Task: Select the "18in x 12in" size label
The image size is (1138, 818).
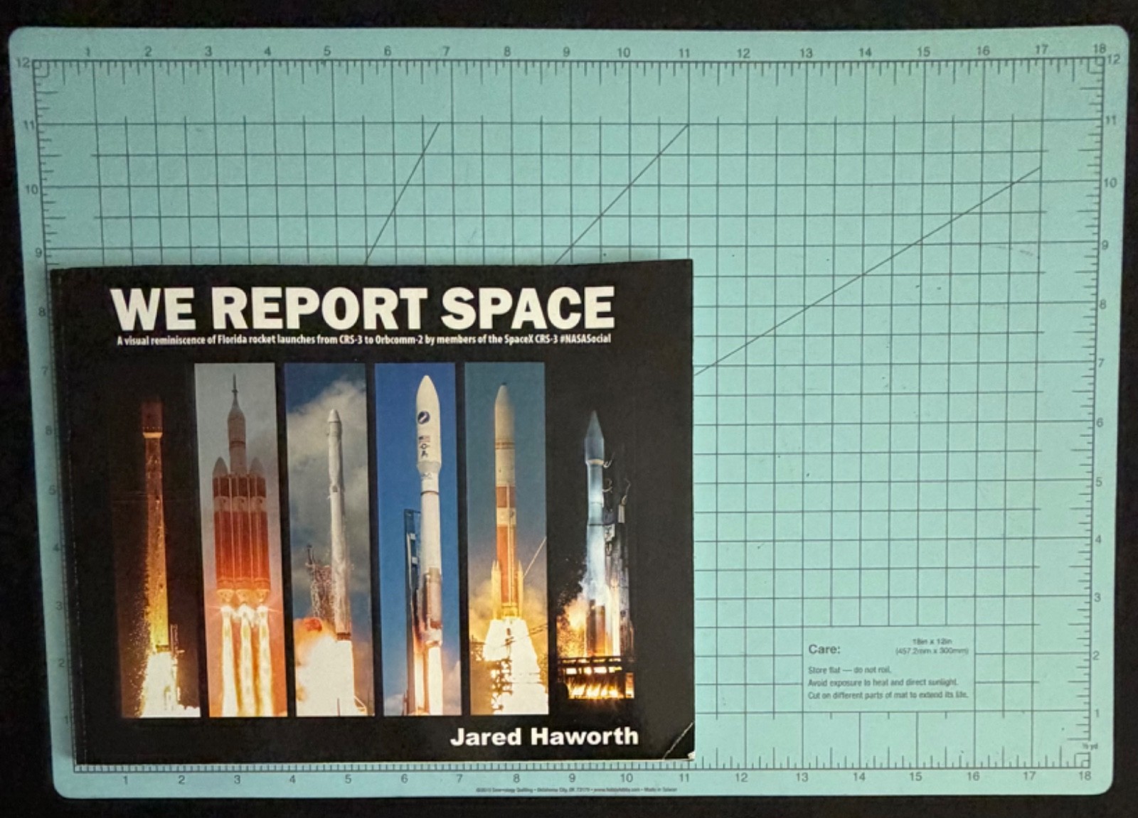Action: point(932,642)
